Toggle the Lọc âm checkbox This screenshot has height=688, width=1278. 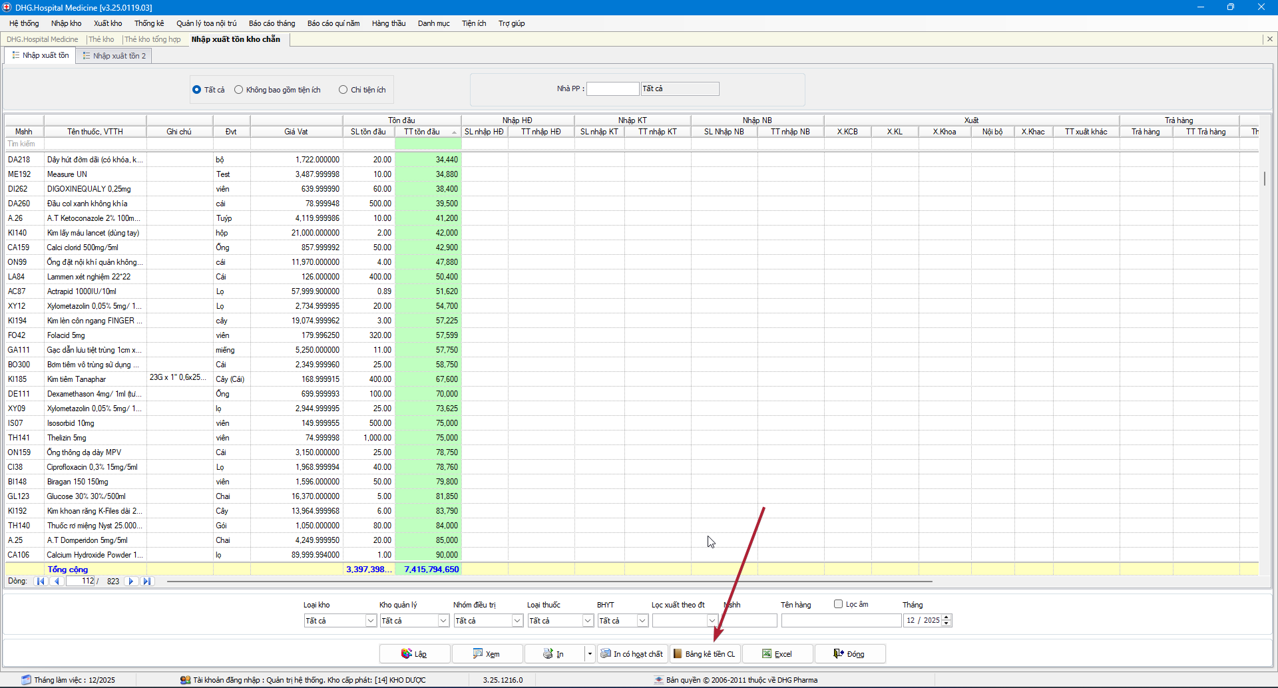pyautogui.click(x=839, y=604)
